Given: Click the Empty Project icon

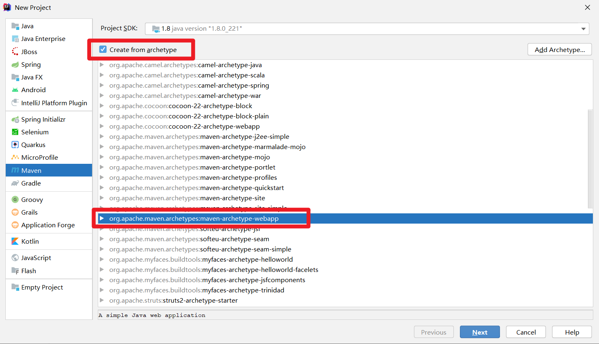Looking at the screenshot, I should (x=15, y=287).
